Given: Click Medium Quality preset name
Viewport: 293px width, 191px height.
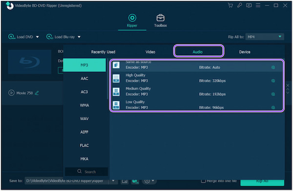Looking at the screenshot, I should pos(138,88).
